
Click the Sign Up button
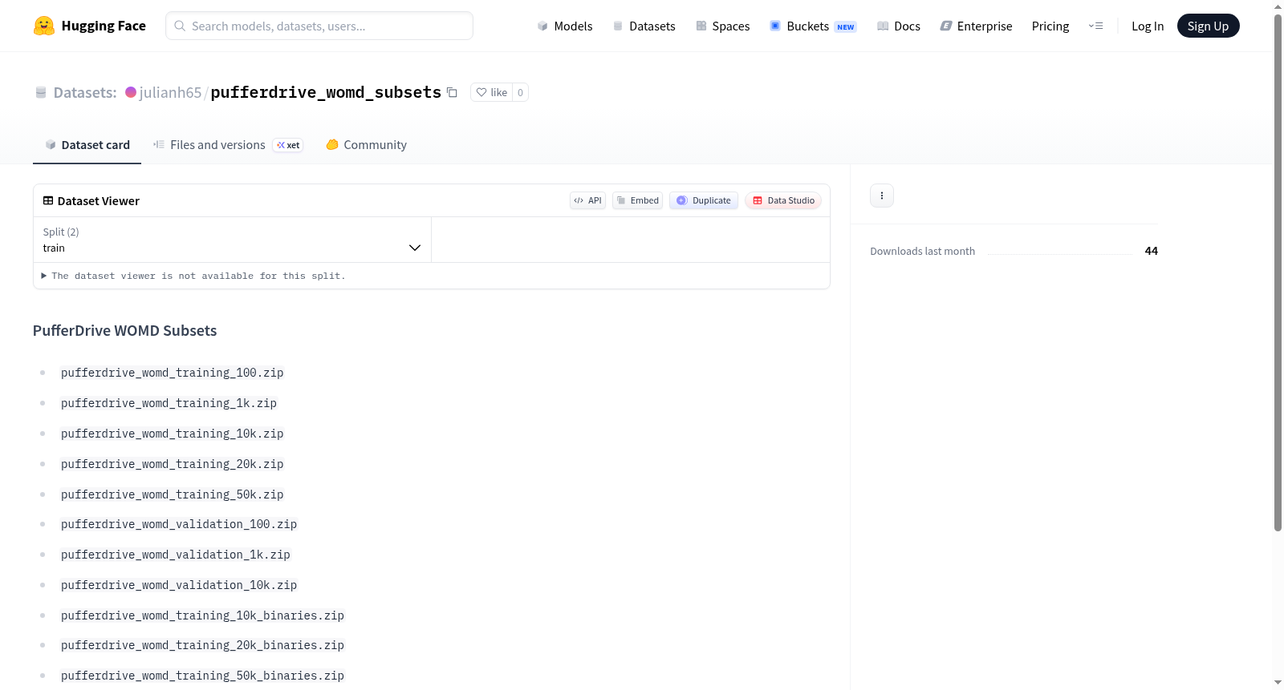(x=1208, y=26)
